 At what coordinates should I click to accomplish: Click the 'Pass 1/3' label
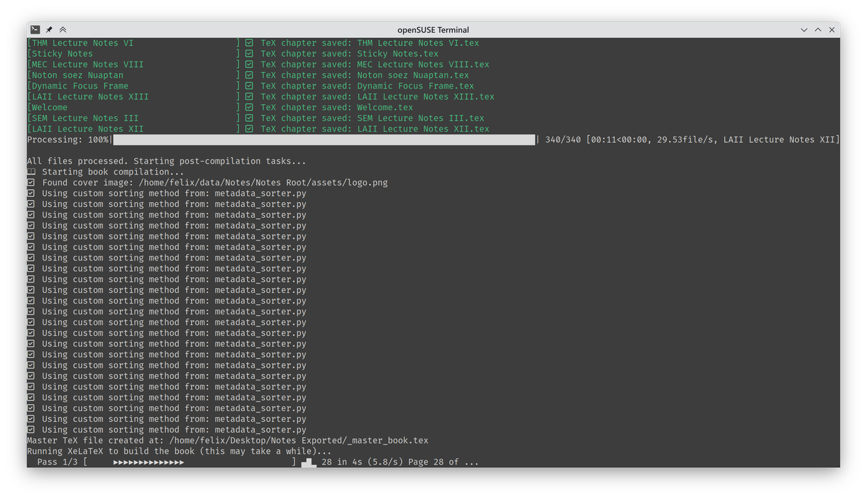58,462
